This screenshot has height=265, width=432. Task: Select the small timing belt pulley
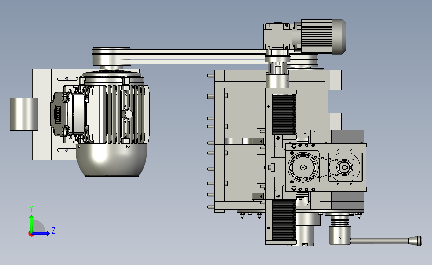(x=344, y=167)
